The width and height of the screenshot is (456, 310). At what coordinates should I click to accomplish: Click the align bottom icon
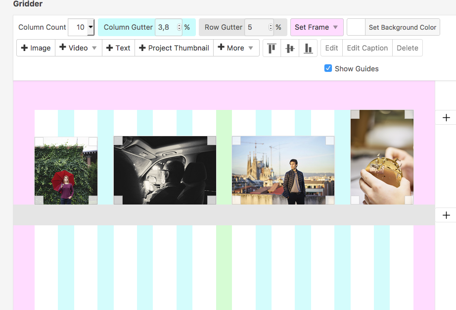click(x=308, y=48)
